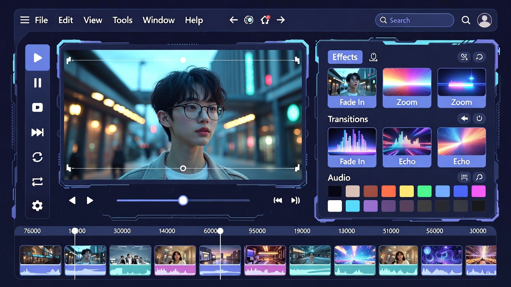This screenshot has height=287, width=511.
Task: Click the skip-forward icon in the sidebar
Action: point(38,132)
